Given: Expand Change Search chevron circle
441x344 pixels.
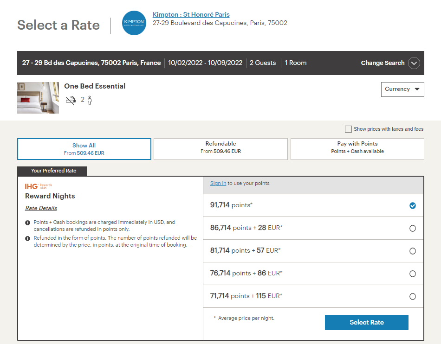Looking at the screenshot, I should point(414,63).
